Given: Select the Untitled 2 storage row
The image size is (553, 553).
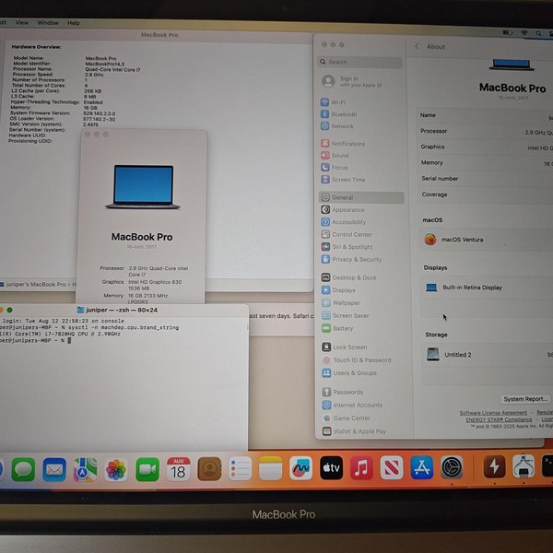Looking at the screenshot, I should (488, 355).
